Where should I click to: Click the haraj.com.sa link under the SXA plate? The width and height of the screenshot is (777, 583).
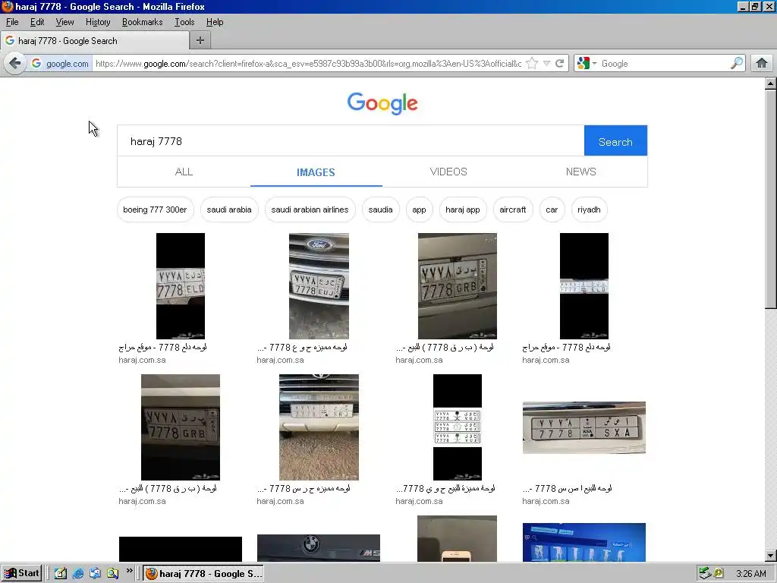[x=546, y=501]
